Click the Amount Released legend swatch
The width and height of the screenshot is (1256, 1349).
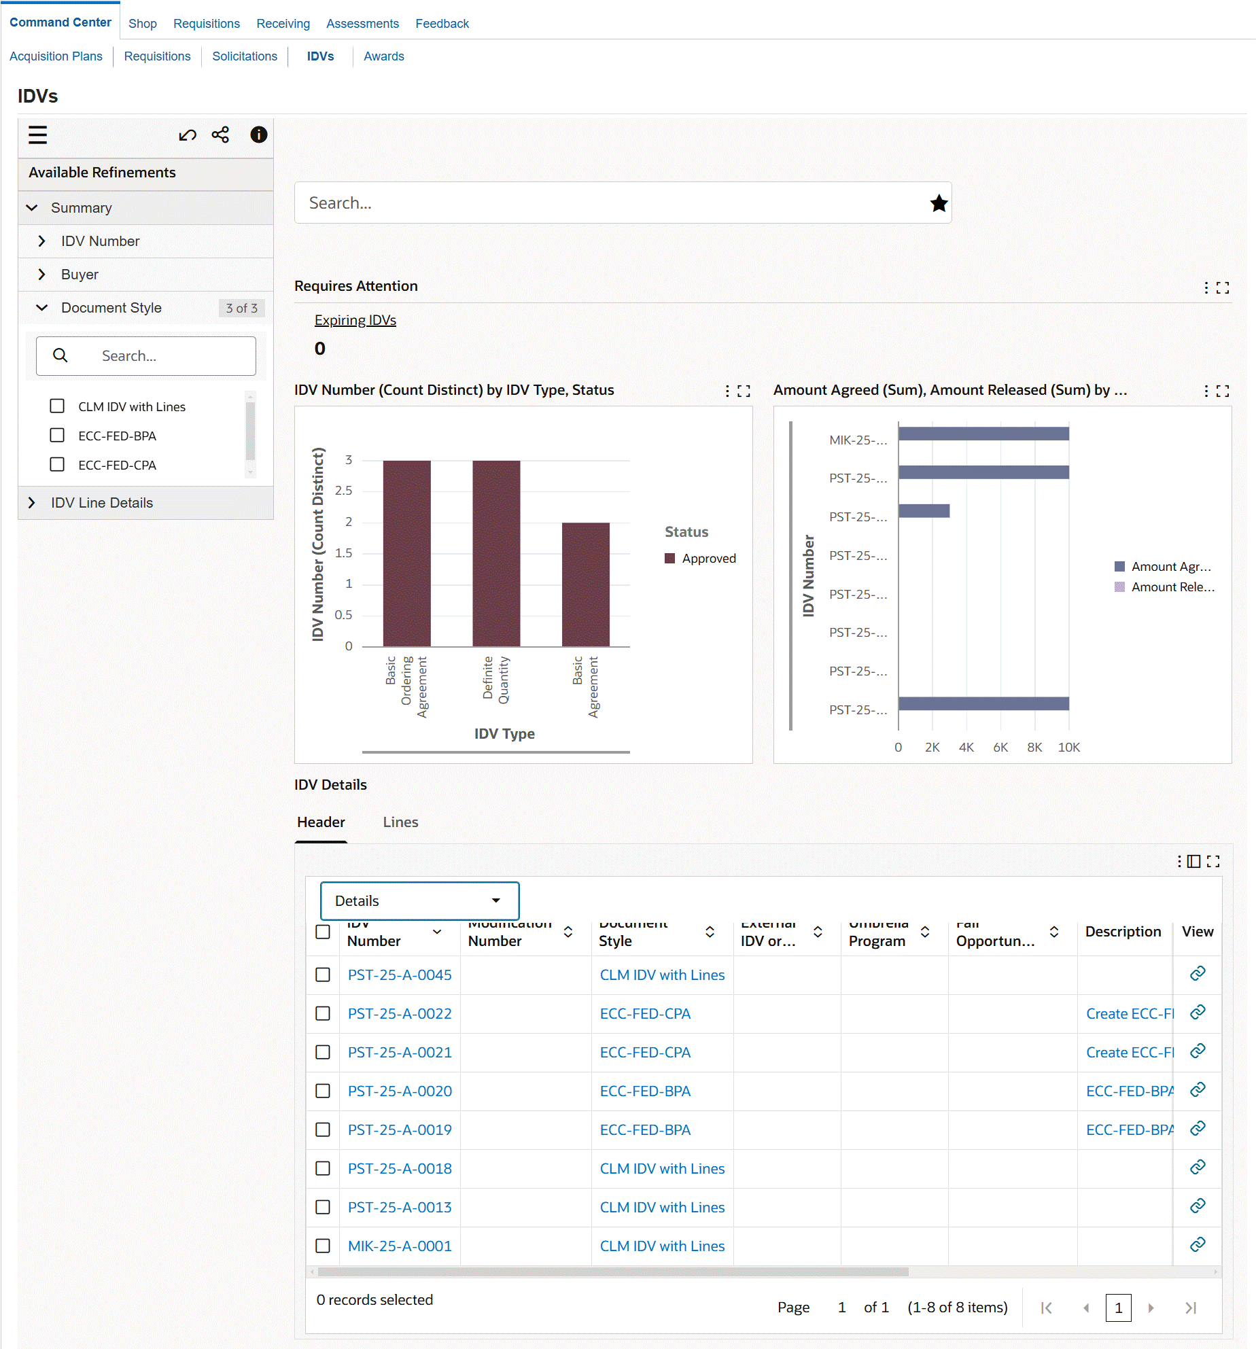coord(1119,587)
